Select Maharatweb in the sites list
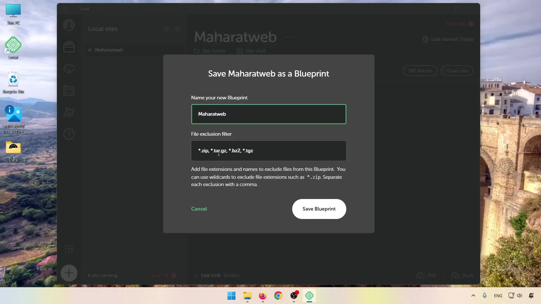The width and height of the screenshot is (541, 304). point(135,50)
